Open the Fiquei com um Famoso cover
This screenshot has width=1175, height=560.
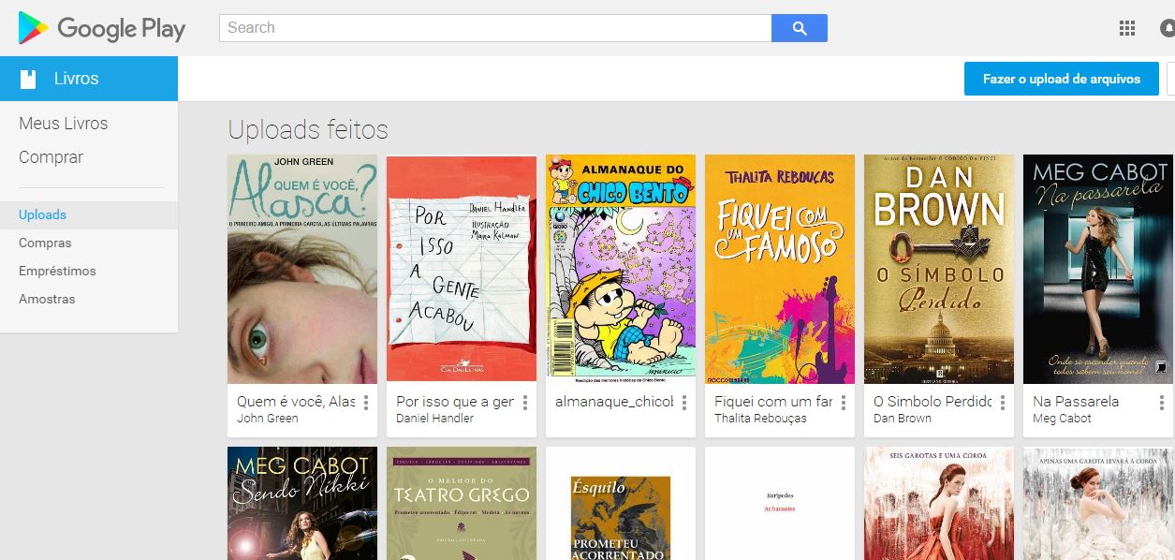pos(780,269)
